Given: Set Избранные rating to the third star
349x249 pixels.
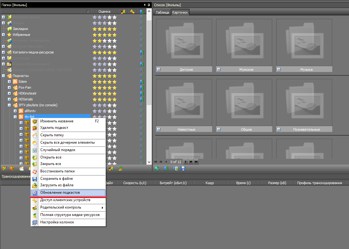Looking at the screenshot, I should 105,35.
